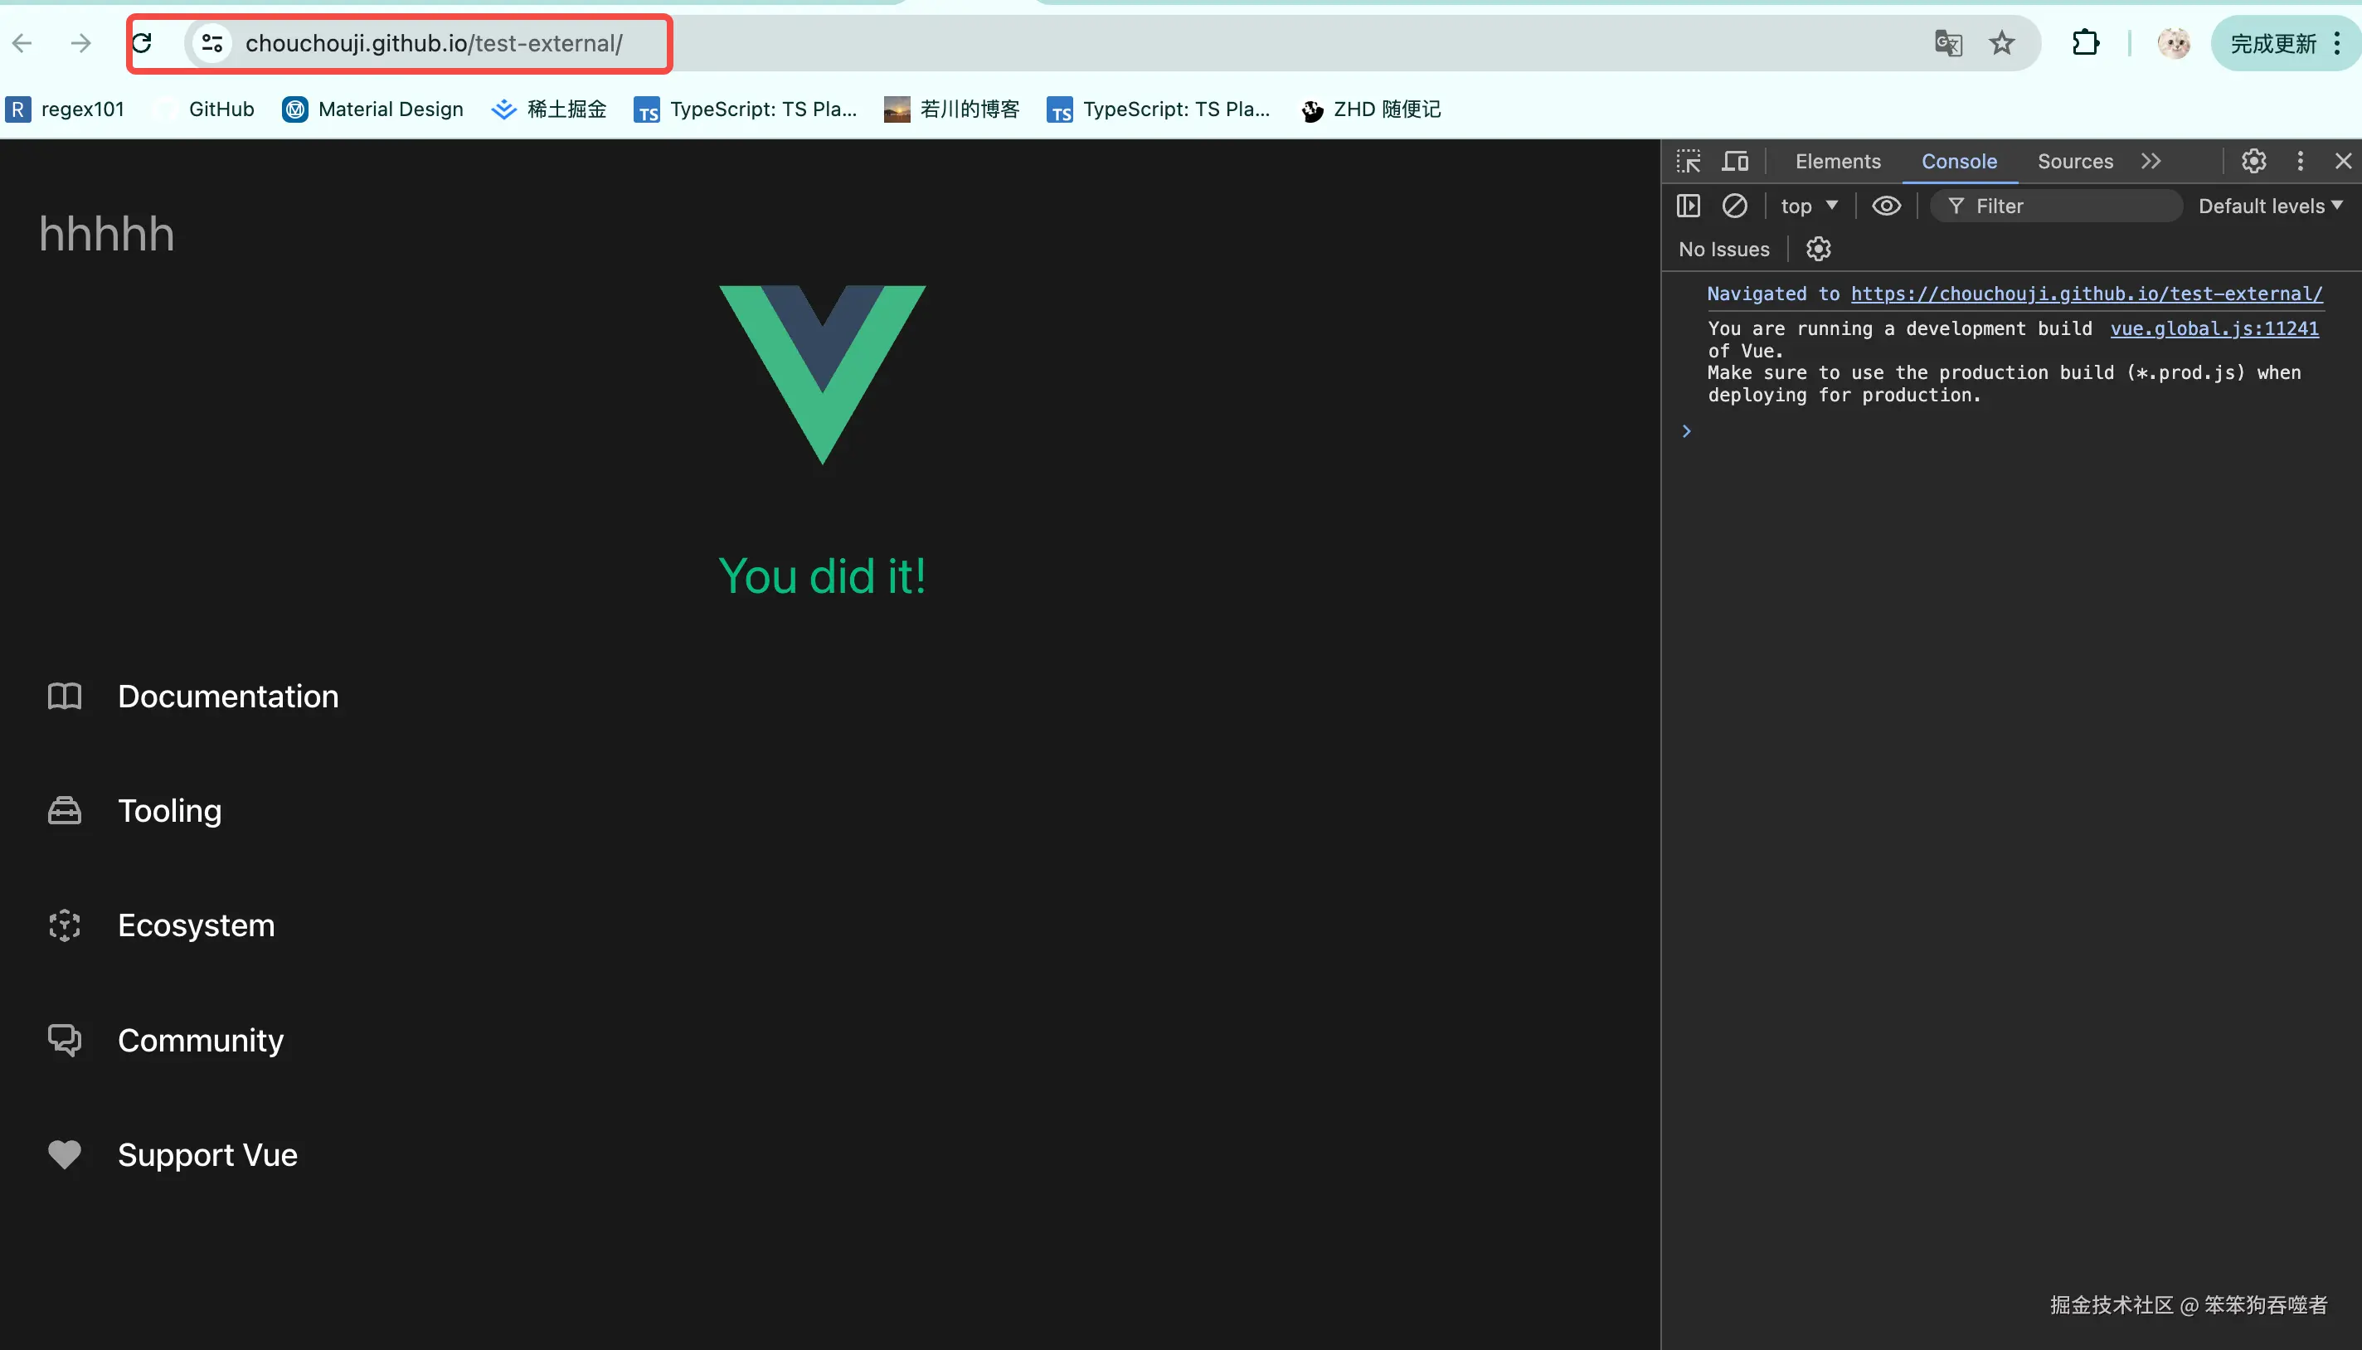The height and width of the screenshot is (1350, 2362).
Task: Switch to the Elements tab
Action: pos(1838,162)
